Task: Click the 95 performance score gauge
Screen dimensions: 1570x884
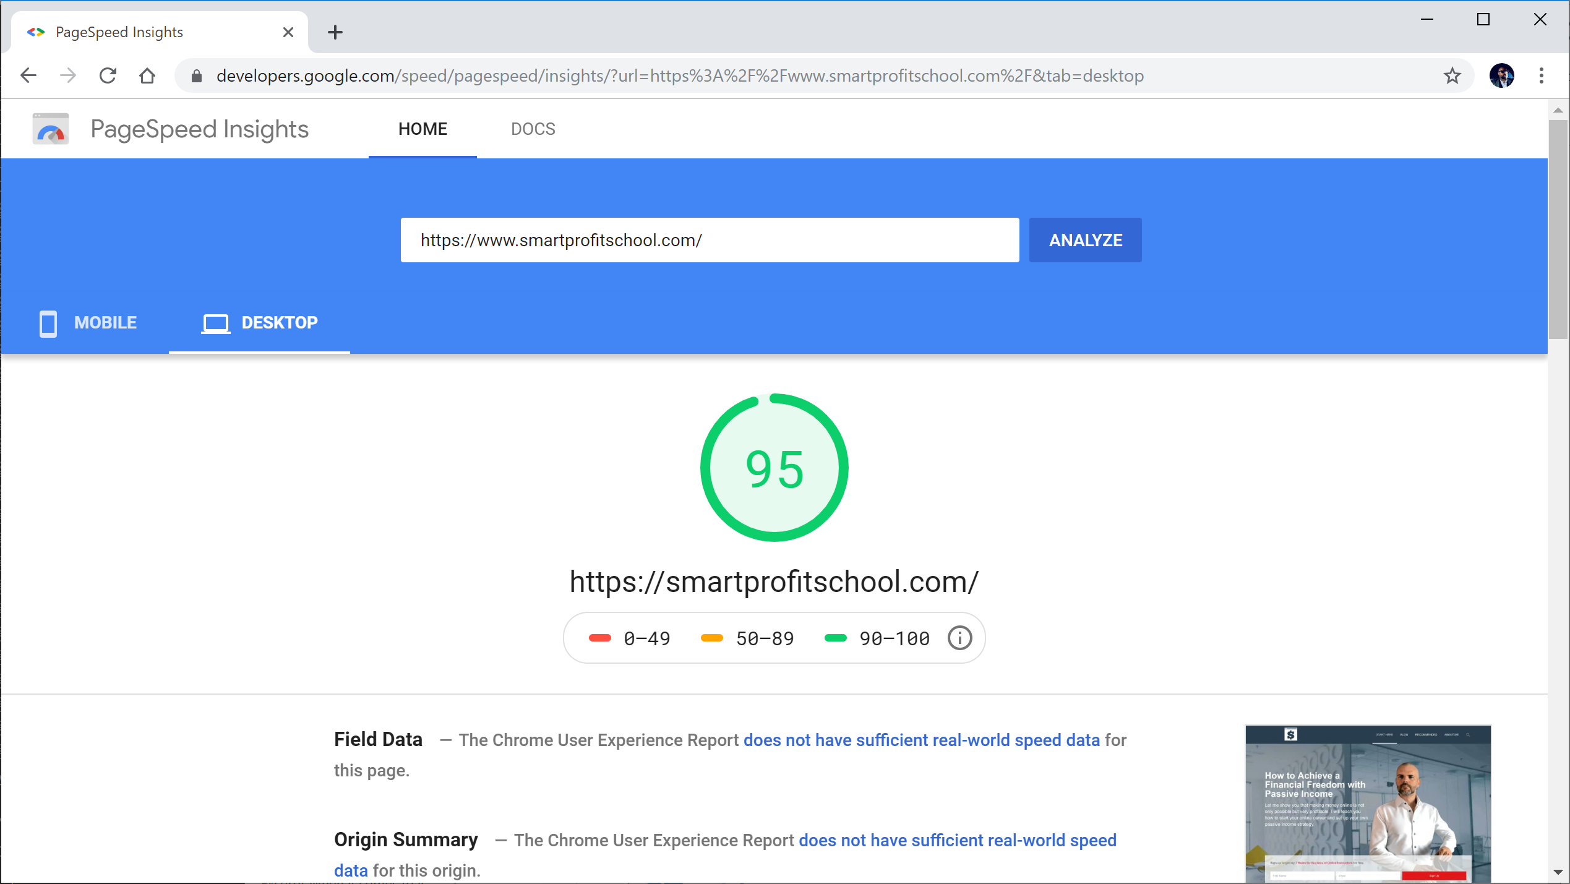Action: point(774,468)
